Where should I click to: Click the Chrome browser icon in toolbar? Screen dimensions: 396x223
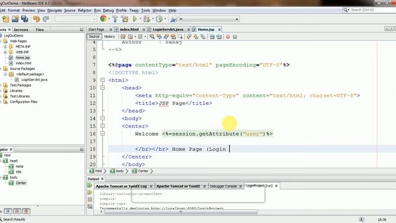103,19
